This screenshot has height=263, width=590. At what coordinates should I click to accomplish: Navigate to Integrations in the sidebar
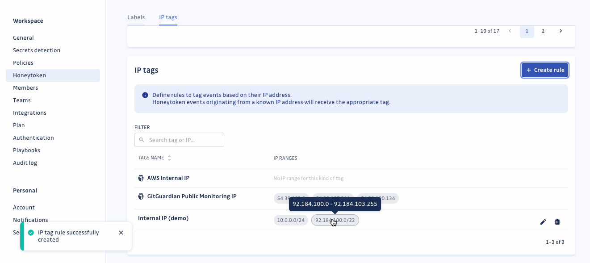coord(29,113)
